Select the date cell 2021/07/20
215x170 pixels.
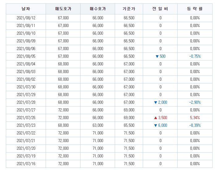click(26, 148)
